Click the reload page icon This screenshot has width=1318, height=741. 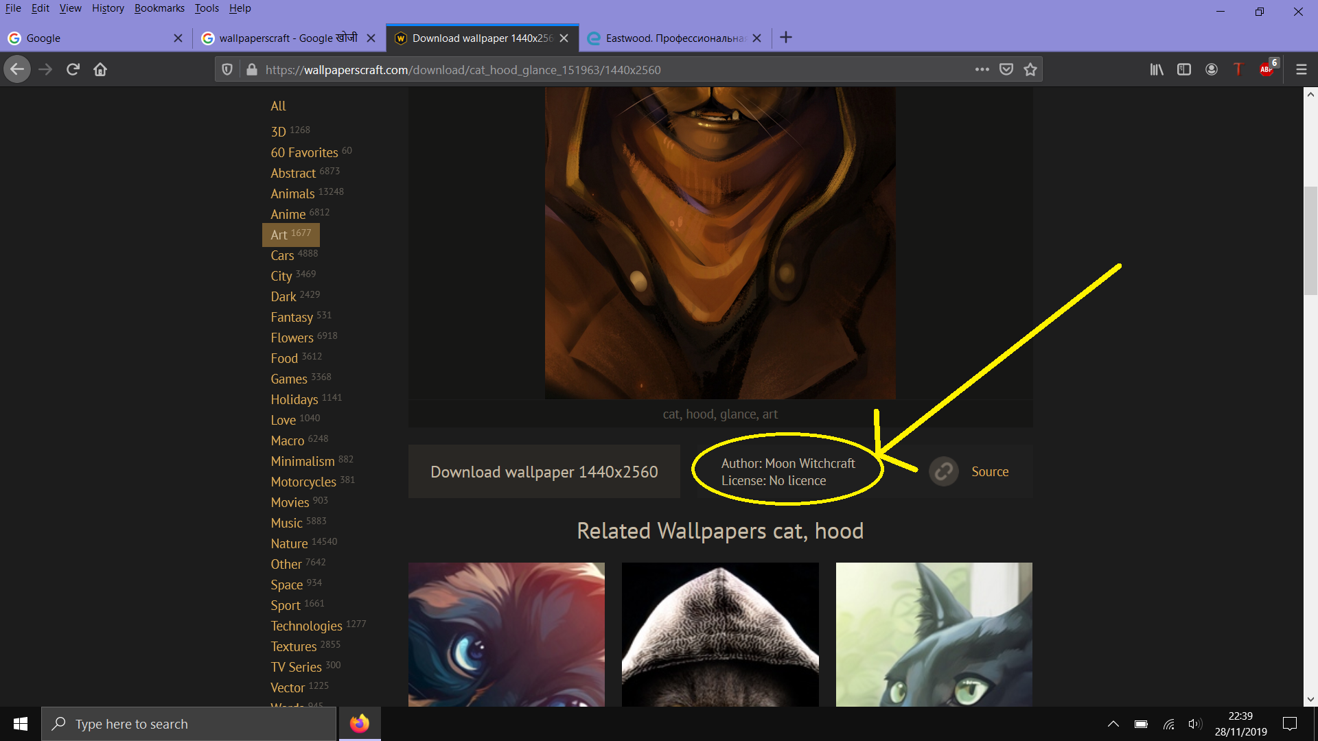[x=72, y=69]
